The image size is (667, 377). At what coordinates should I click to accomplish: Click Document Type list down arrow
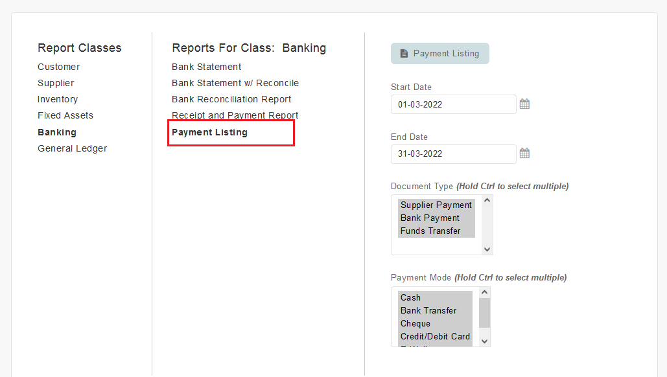[487, 249]
